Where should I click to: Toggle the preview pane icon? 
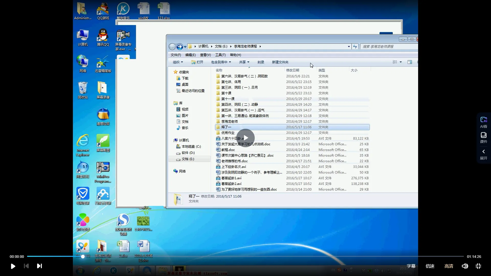[x=410, y=62]
